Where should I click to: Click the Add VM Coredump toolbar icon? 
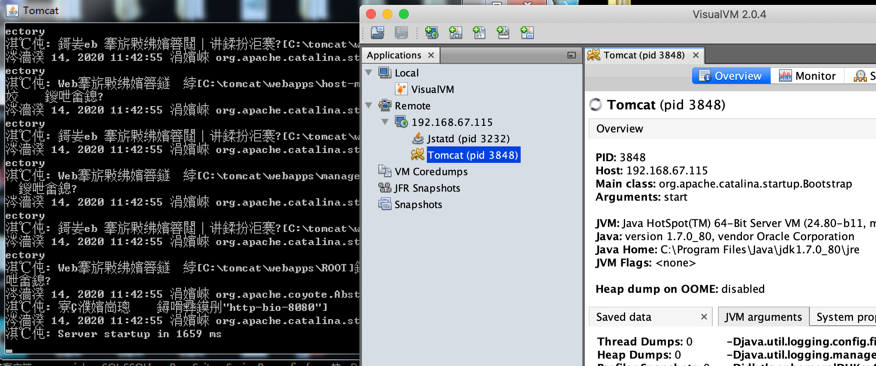pyautogui.click(x=479, y=32)
